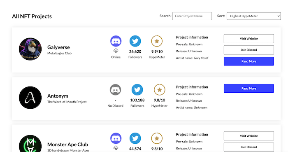Open Monster Ape Club project title
Image resolution: width=288 pixels, height=152 pixels.
pyautogui.click(x=67, y=145)
